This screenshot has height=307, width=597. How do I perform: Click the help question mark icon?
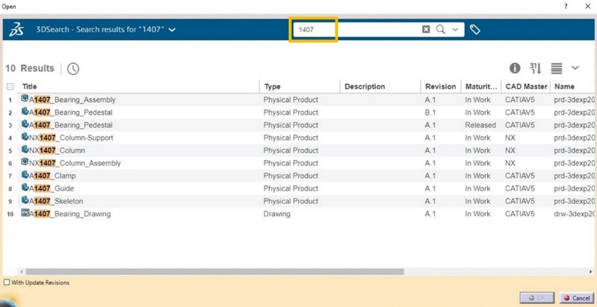[566, 6]
